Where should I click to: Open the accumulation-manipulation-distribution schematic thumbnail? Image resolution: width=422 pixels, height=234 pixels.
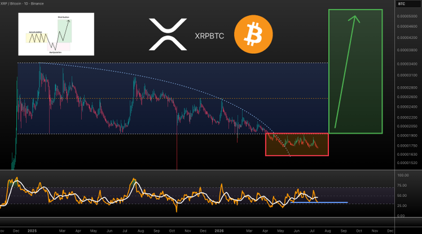click(x=56, y=34)
